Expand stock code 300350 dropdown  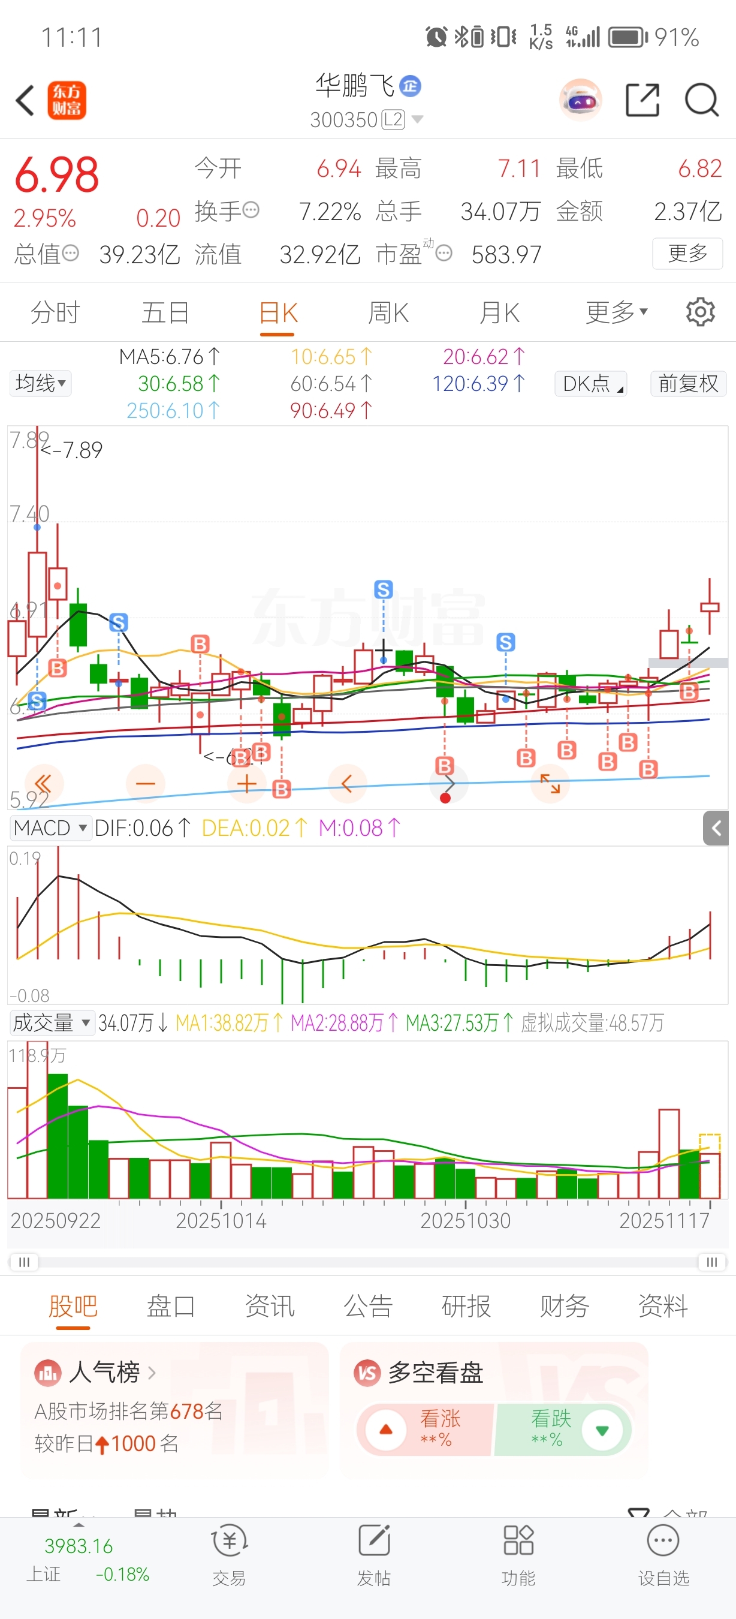[x=417, y=119]
